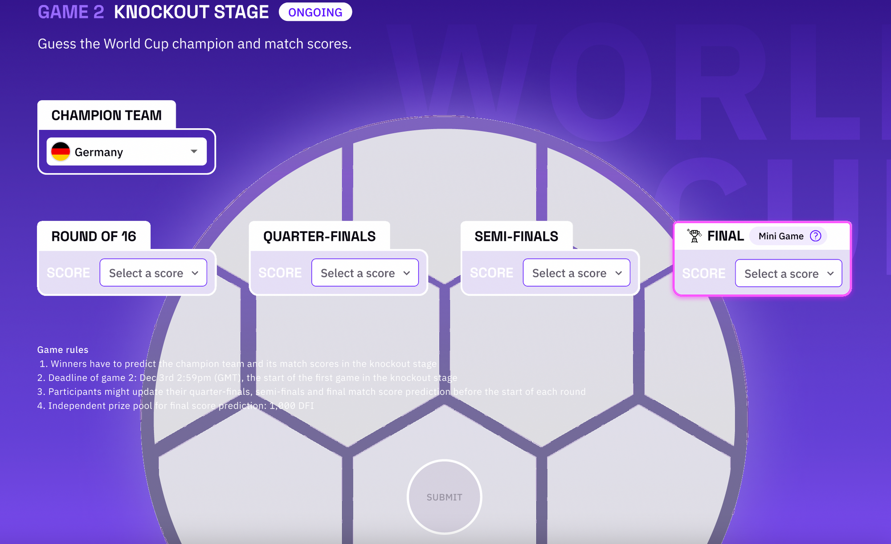Click the Germany flag icon

[x=61, y=152]
